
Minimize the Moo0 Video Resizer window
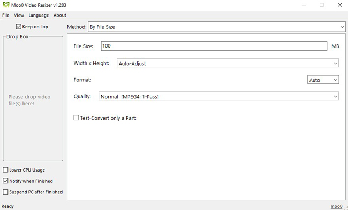point(304,5)
